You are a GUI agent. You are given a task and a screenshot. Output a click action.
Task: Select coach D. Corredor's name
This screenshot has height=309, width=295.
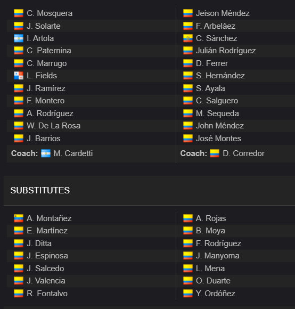(243, 153)
